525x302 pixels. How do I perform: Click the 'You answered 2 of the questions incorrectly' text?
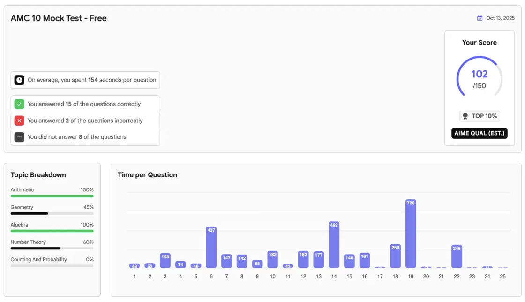[x=85, y=121]
